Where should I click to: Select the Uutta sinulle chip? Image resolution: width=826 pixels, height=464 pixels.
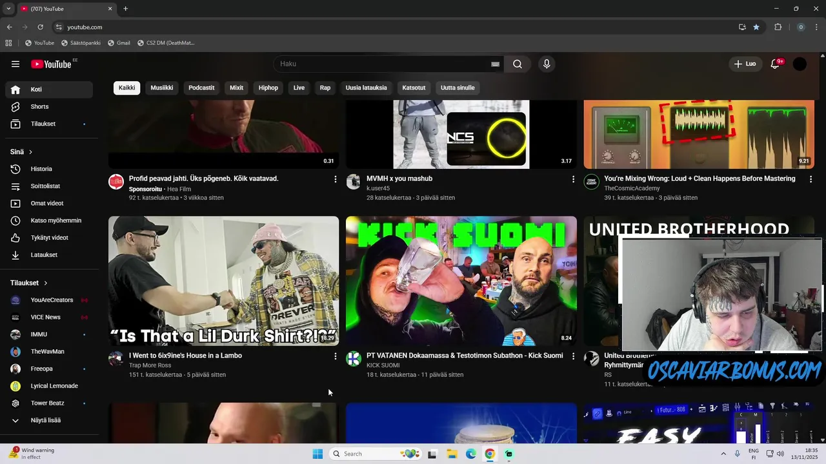click(x=458, y=88)
